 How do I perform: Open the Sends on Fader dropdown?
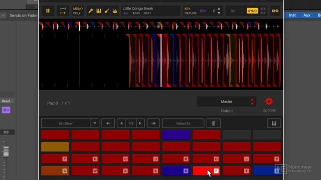(x=4, y=15)
